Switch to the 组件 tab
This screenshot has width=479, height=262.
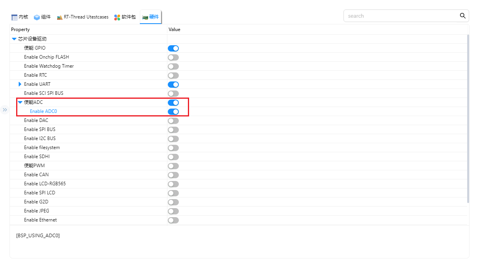(42, 17)
